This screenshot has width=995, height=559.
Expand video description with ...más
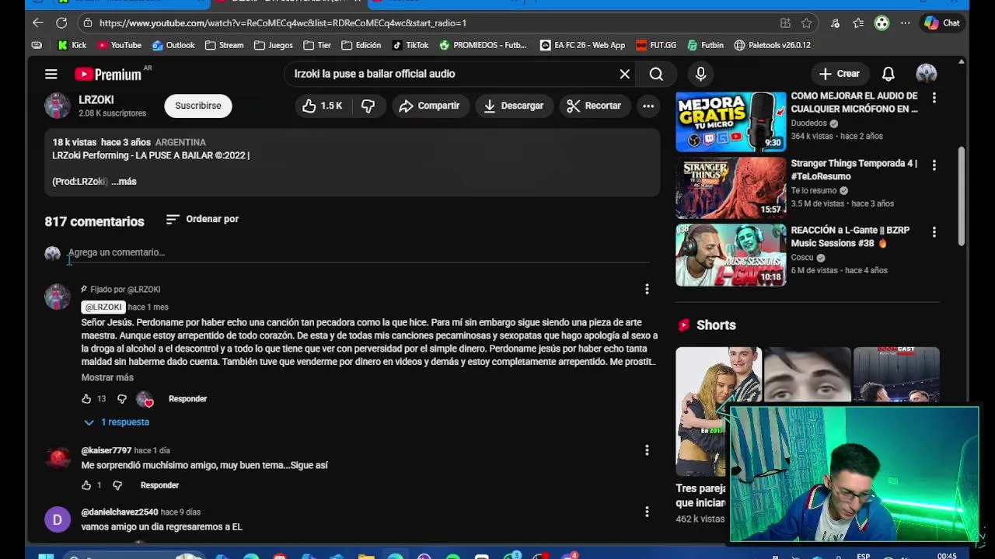pyautogui.click(x=124, y=182)
